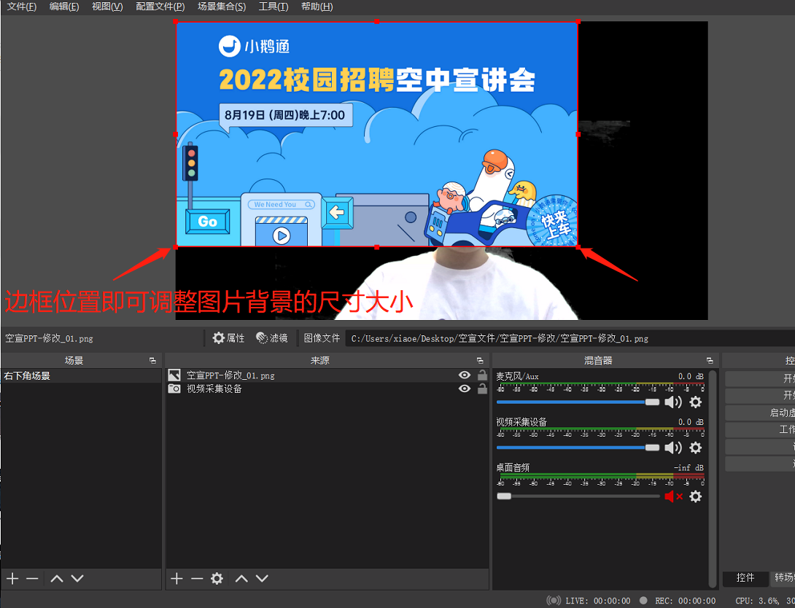The width and height of the screenshot is (795, 608).
Task: Remove the selected scene with the minus icon
Action: (32, 578)
